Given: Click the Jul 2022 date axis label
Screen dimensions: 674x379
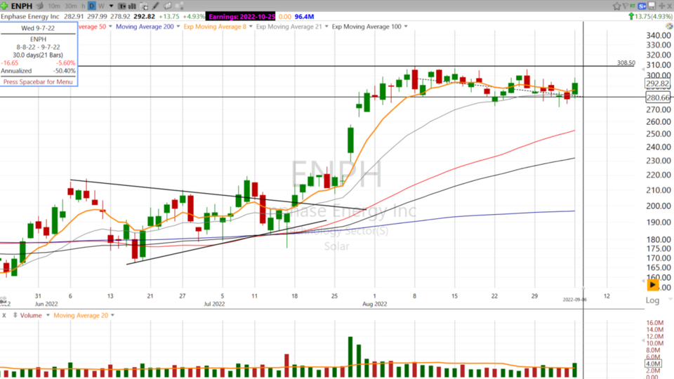Looking at the screenshot, I should [x=214, y=304].
